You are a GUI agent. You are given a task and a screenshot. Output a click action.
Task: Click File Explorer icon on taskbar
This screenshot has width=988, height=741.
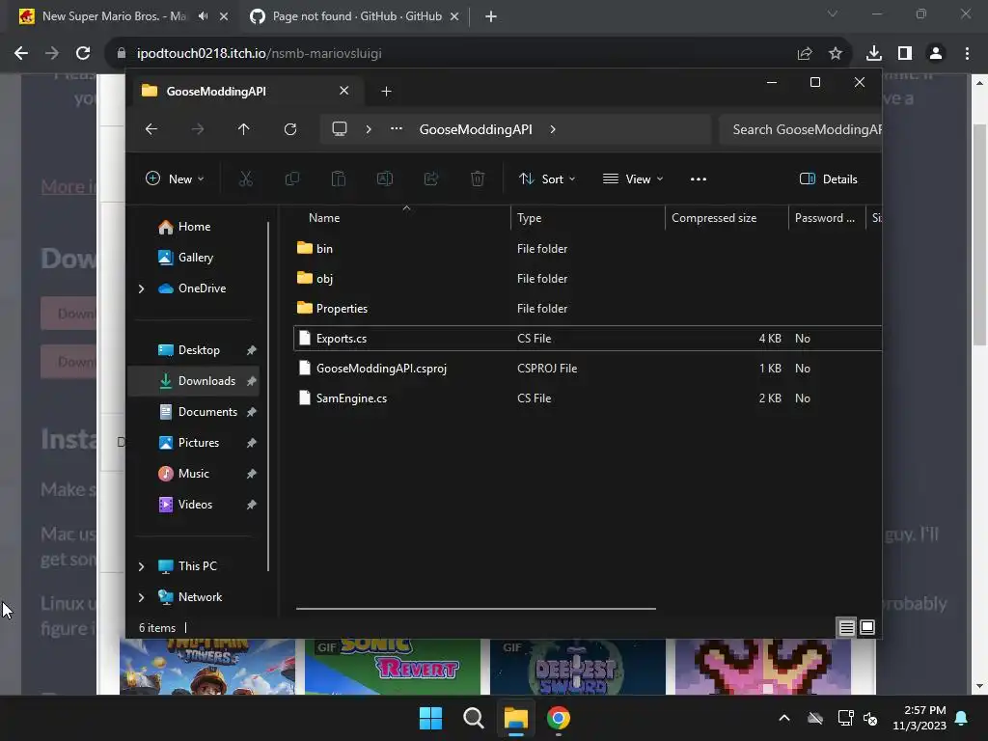click(515, 718)
